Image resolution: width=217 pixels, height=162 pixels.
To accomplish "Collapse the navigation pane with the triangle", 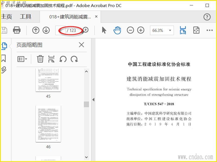I will tap(93, 100).
